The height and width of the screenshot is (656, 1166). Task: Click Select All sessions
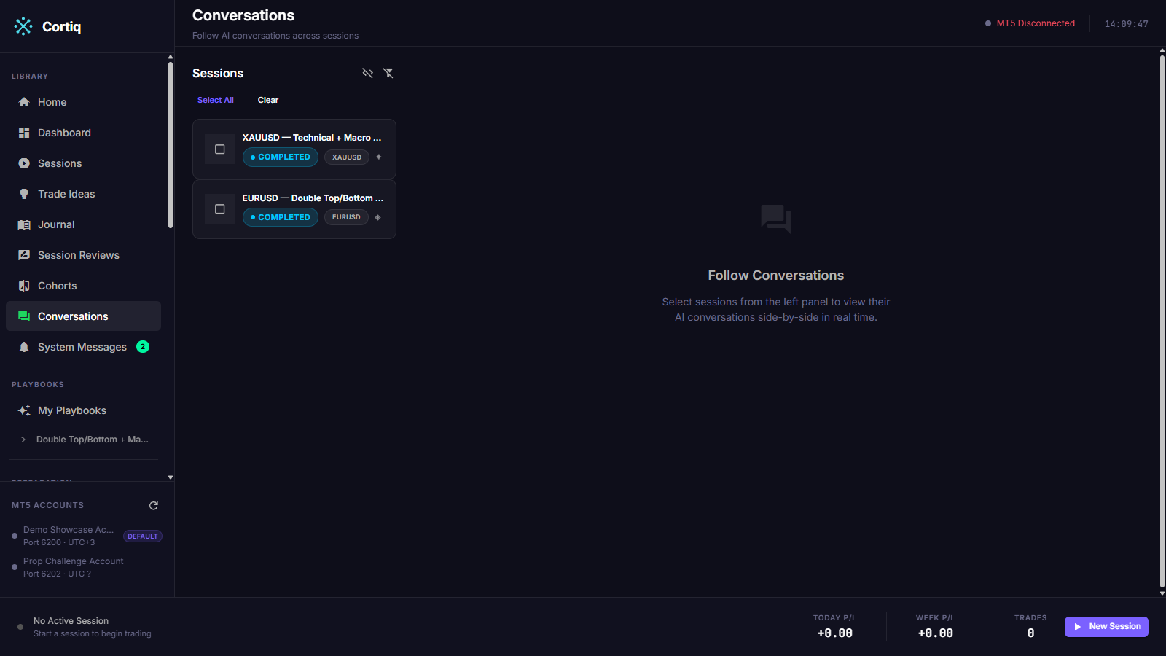pos(216,100)
